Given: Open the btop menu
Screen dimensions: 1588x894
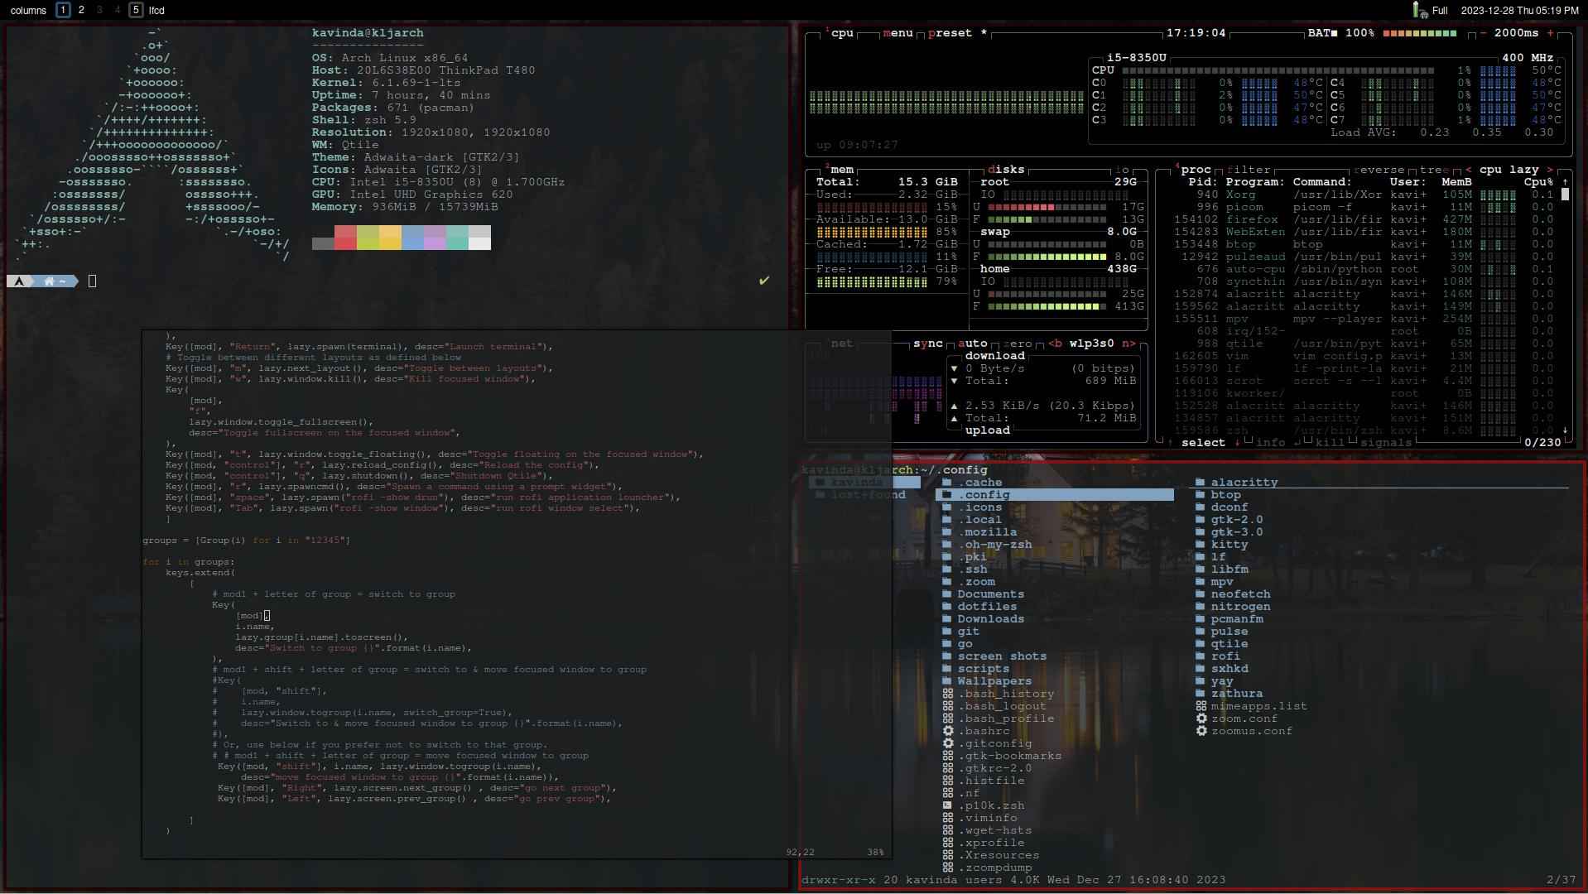Looking at the screenshot, I should (897, 33).
